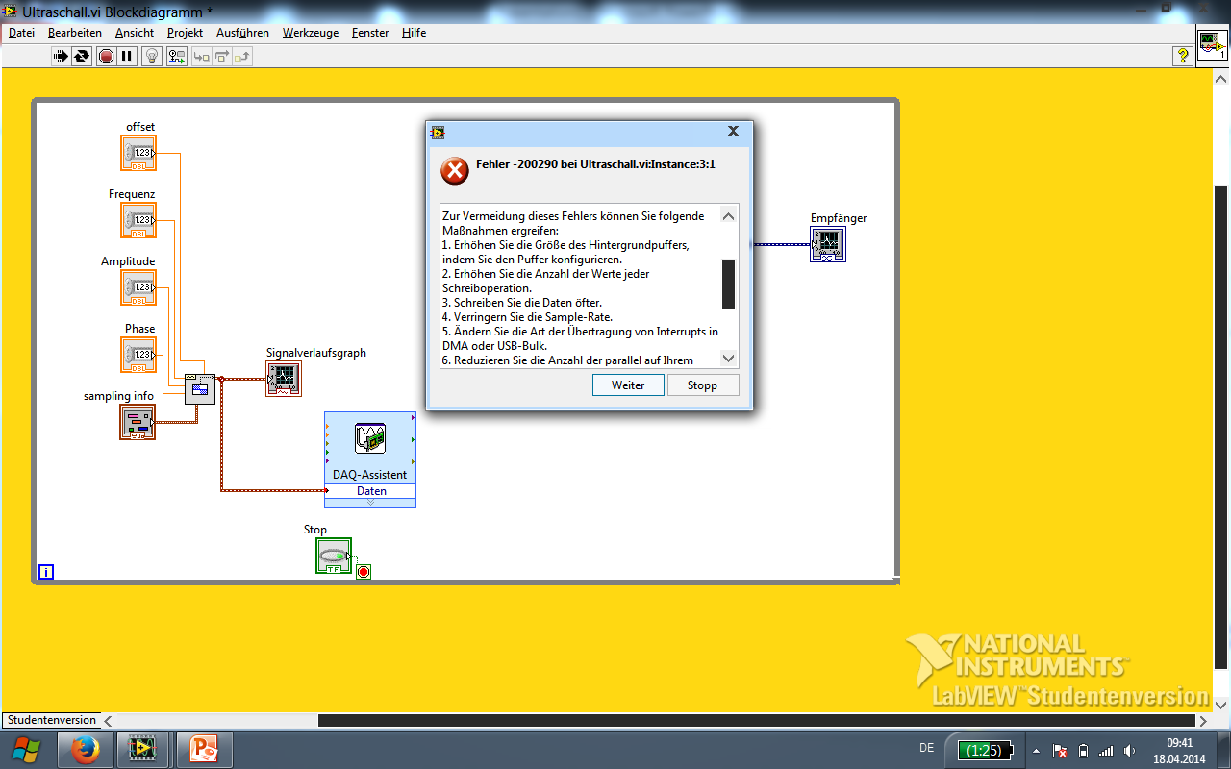Open the Fenster menu
Viewport: 1231px width, 769px height.
[x=370, y=33]
